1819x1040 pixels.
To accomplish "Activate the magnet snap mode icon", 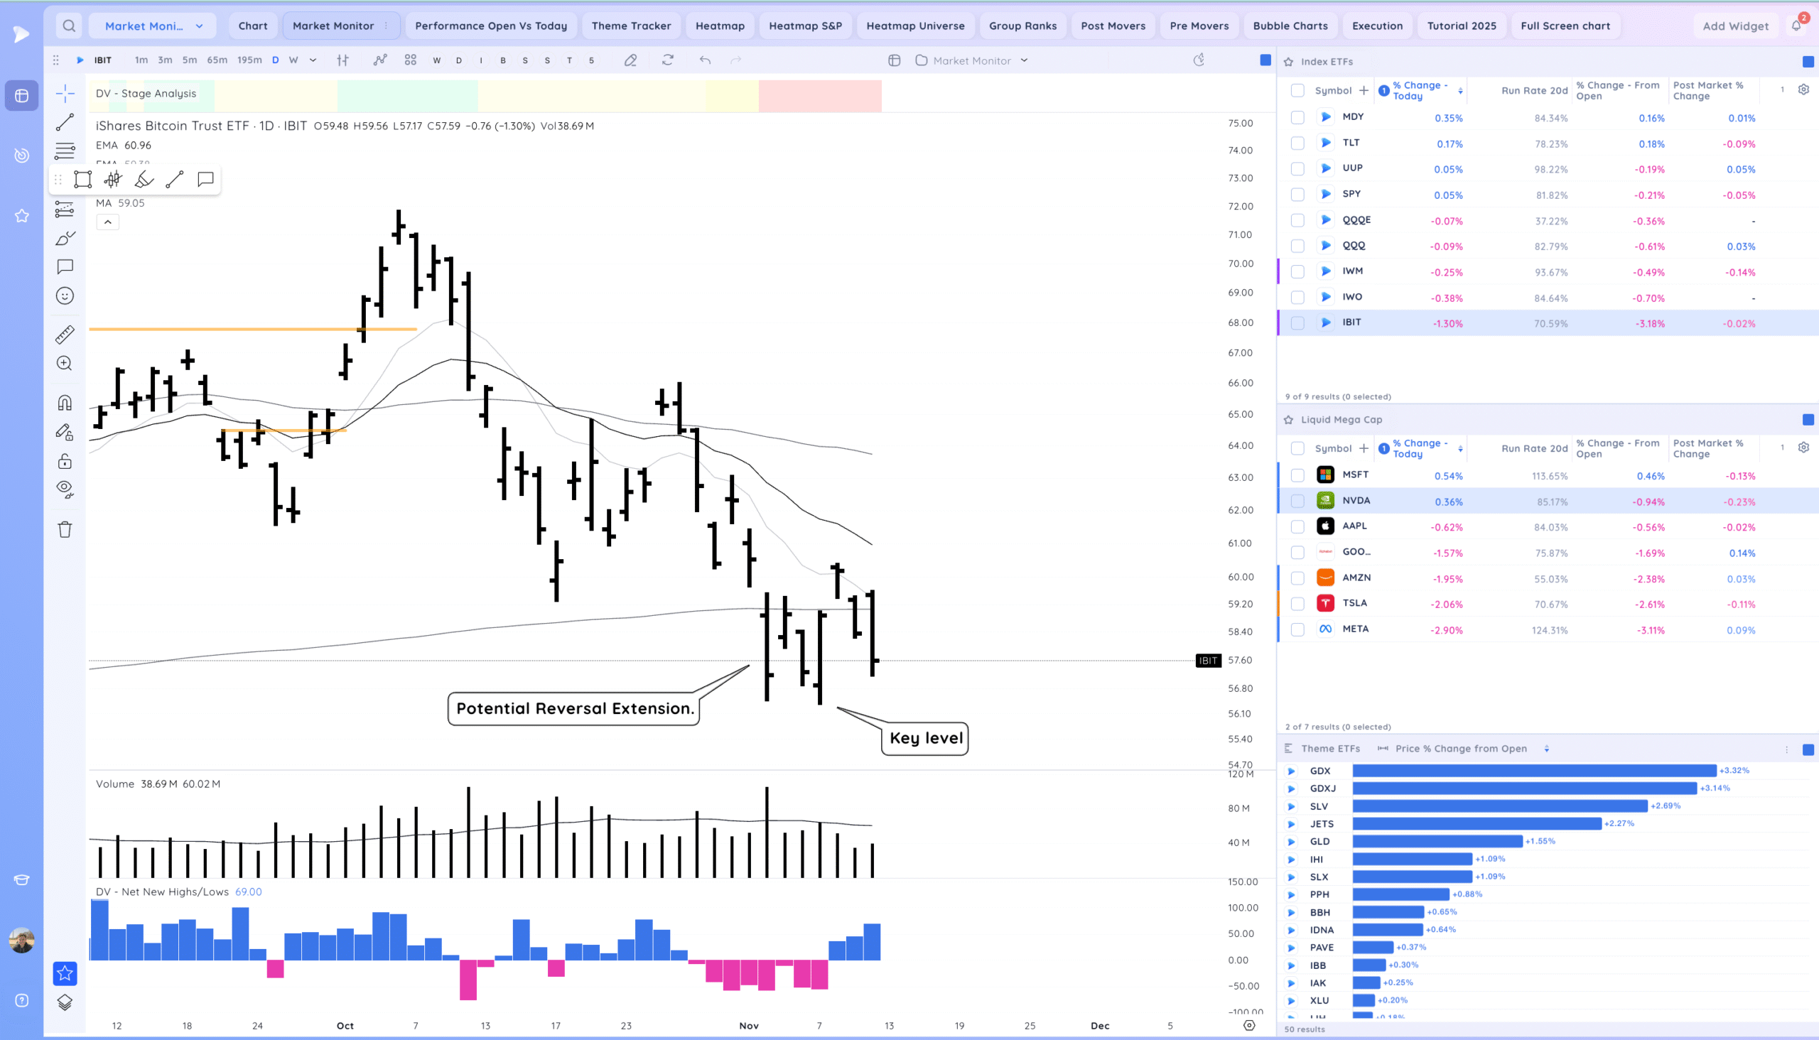I will 65,403.
